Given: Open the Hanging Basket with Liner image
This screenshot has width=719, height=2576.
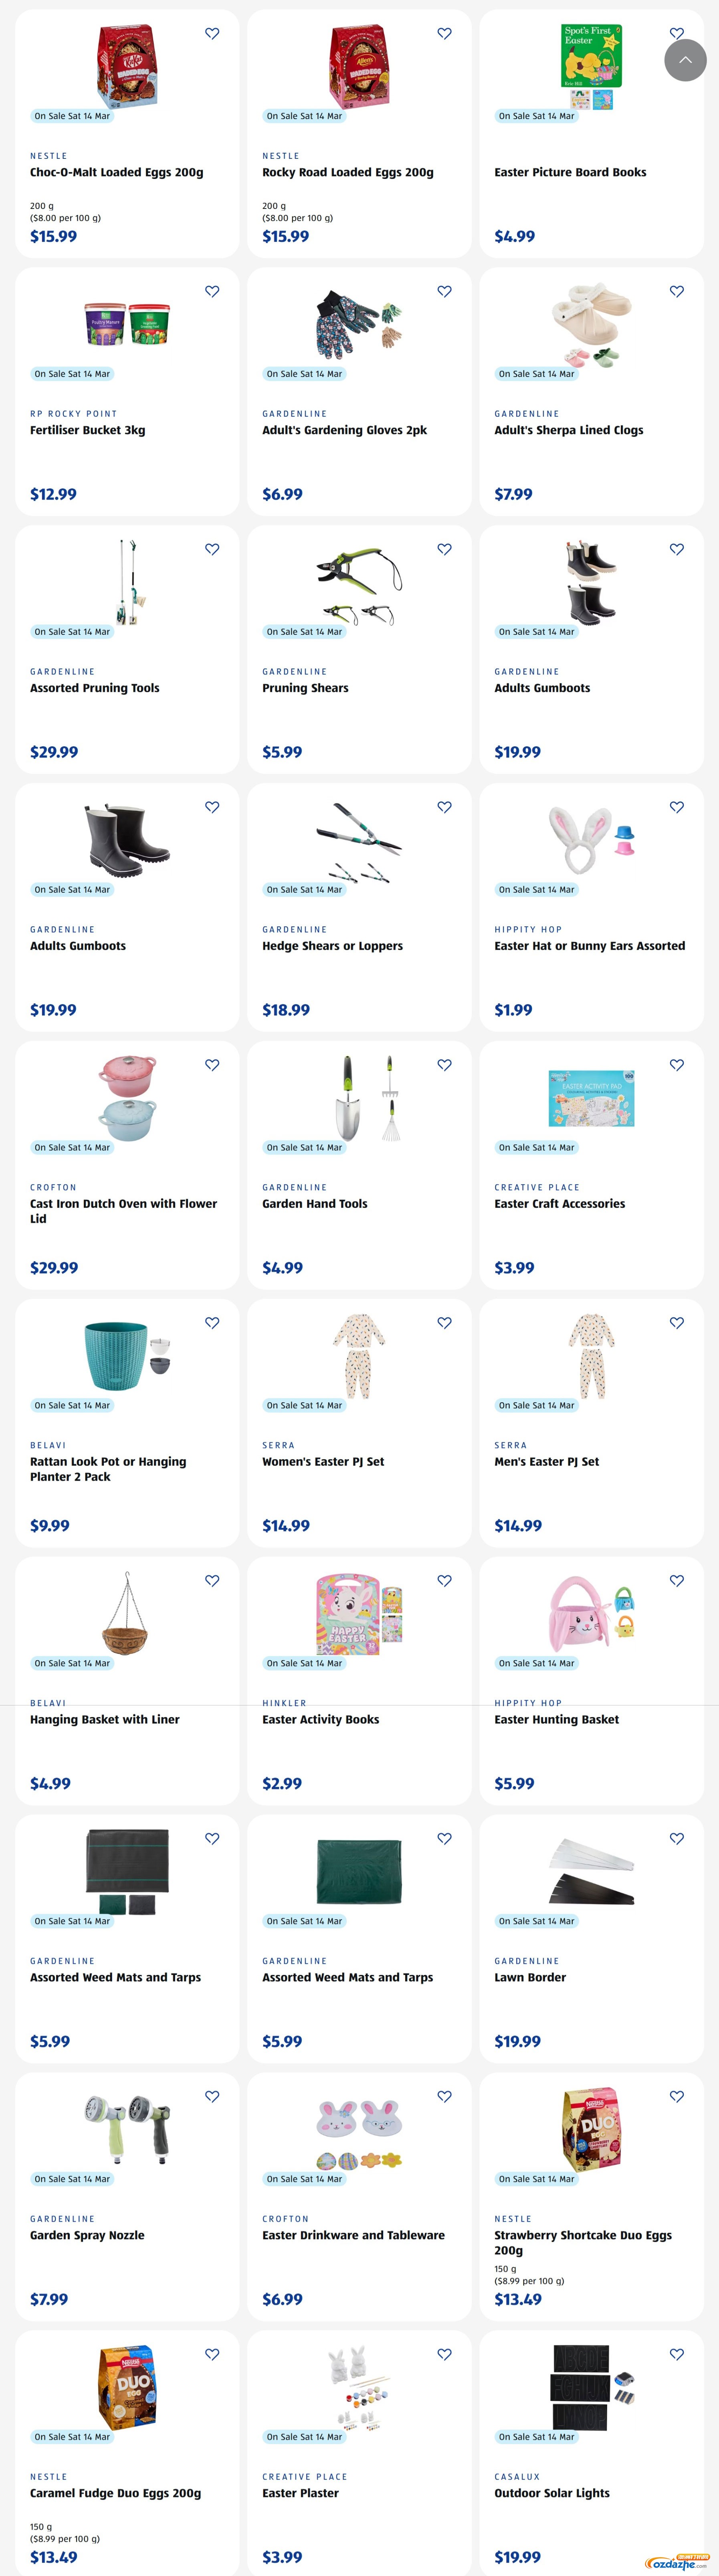Looking at the screenshot, I should point(127,1613).
